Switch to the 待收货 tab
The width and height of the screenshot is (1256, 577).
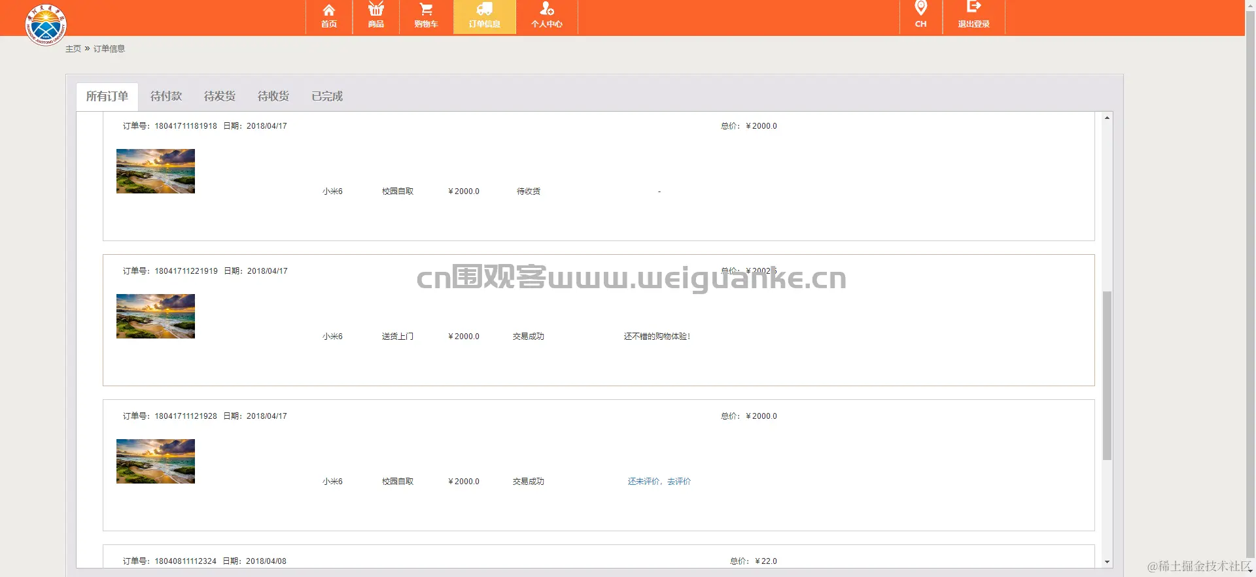273,97
